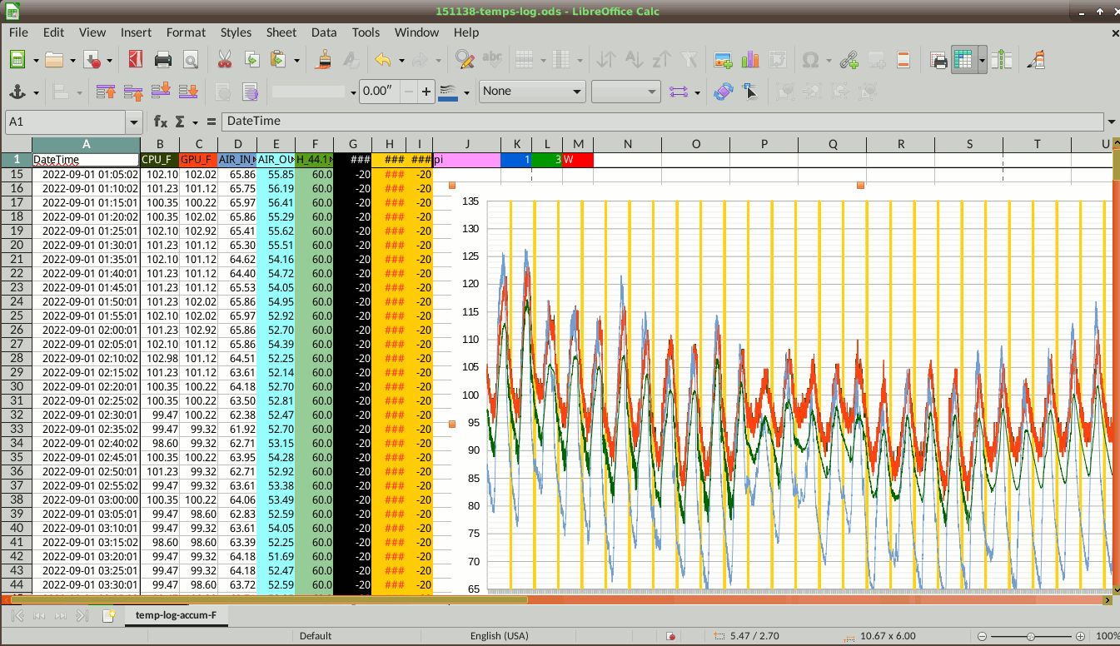Send chart back one

click(161, 92)
